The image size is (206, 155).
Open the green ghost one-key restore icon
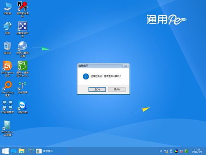23,69
